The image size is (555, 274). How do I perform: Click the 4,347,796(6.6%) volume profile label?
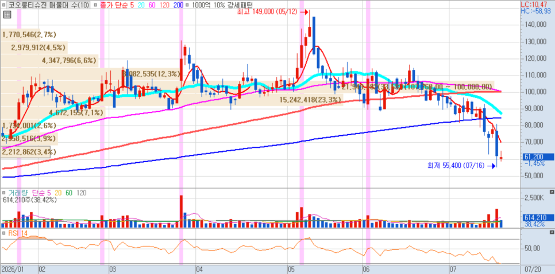click(x=70, y=60)
